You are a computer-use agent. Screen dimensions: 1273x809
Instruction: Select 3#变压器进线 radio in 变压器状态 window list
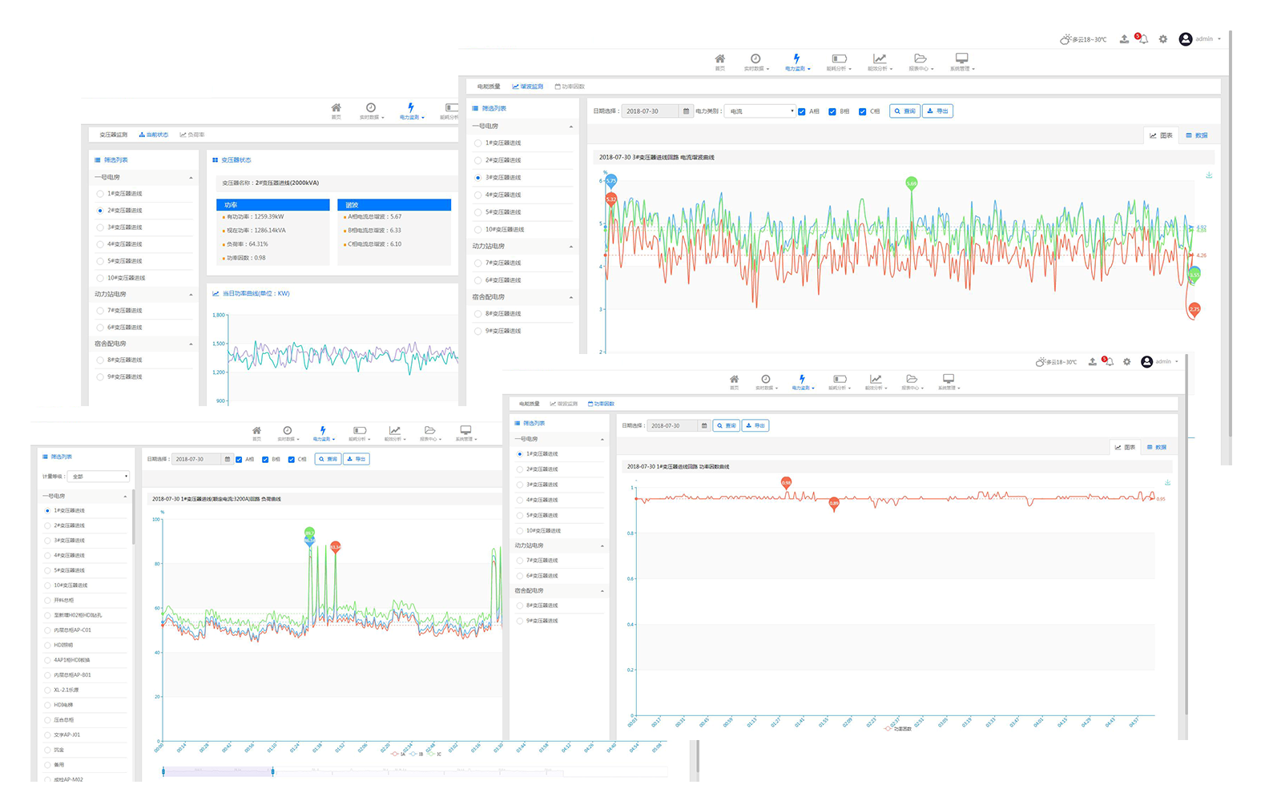[100, 227]
